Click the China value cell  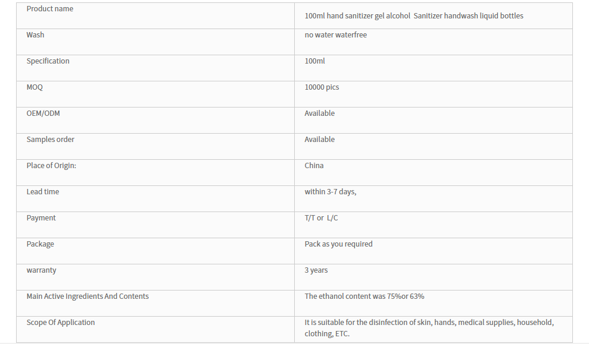433,173
